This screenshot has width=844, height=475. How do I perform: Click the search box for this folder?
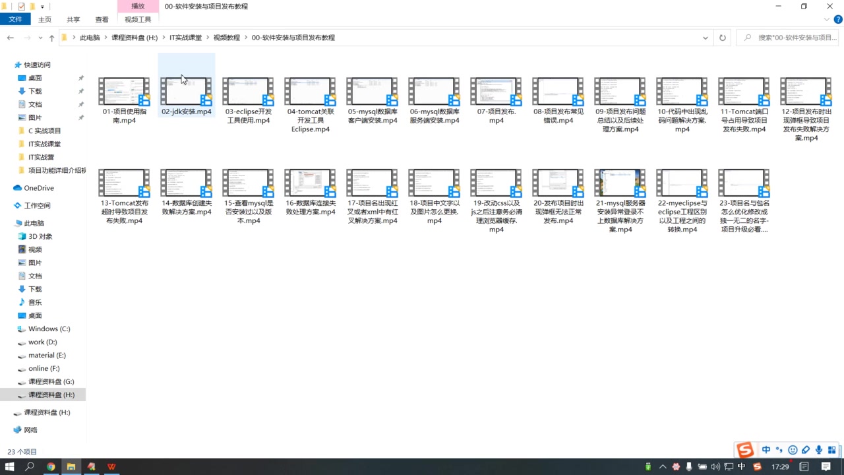788,38
